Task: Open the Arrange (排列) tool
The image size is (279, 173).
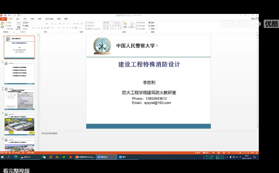Action: [x=125, y=25]
